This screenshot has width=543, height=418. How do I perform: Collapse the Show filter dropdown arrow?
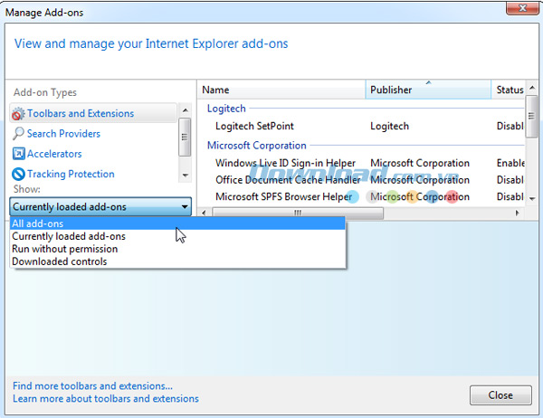tap(185, 207)
